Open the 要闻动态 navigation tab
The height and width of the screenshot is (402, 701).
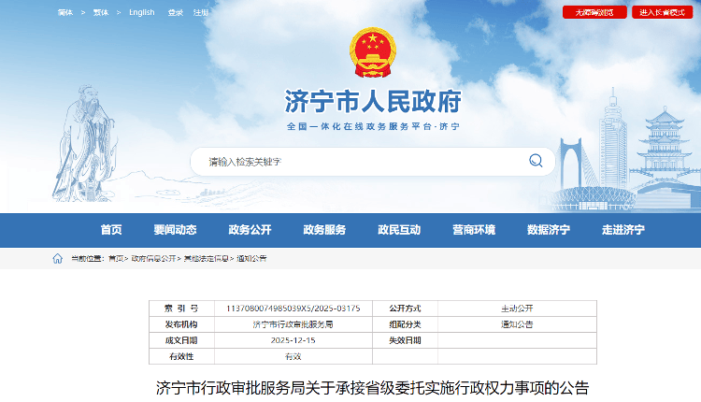pyautogui.click(x=175, y=230)
